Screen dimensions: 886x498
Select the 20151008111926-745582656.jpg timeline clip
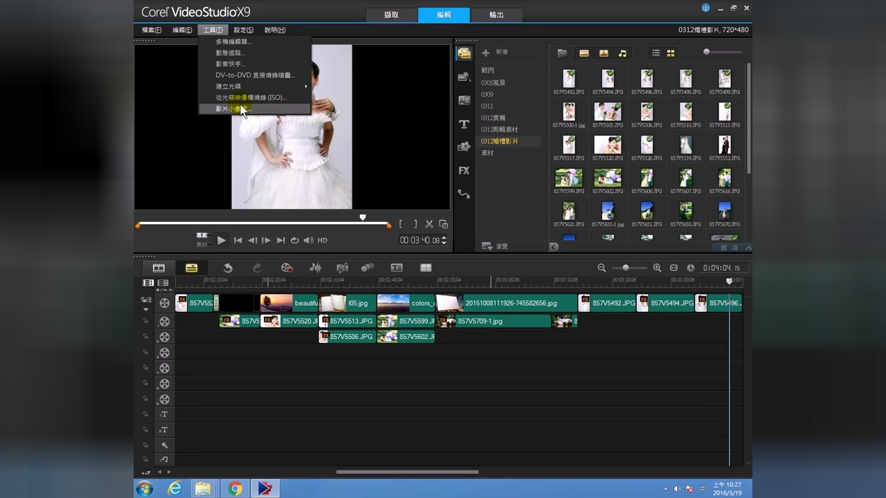click(507, 303)
